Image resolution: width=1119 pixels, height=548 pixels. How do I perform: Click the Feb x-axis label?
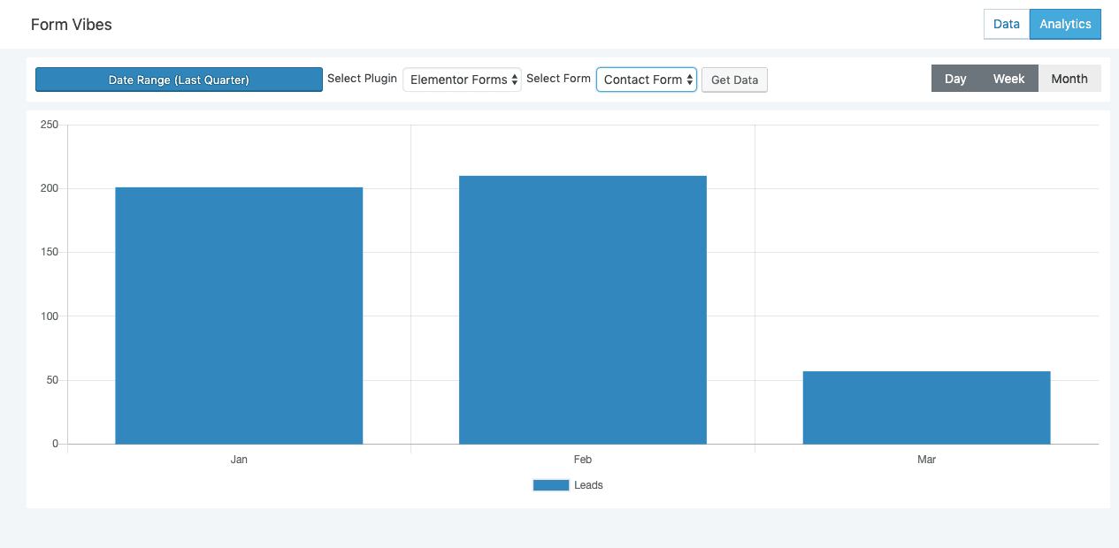[x=582, y=460]
